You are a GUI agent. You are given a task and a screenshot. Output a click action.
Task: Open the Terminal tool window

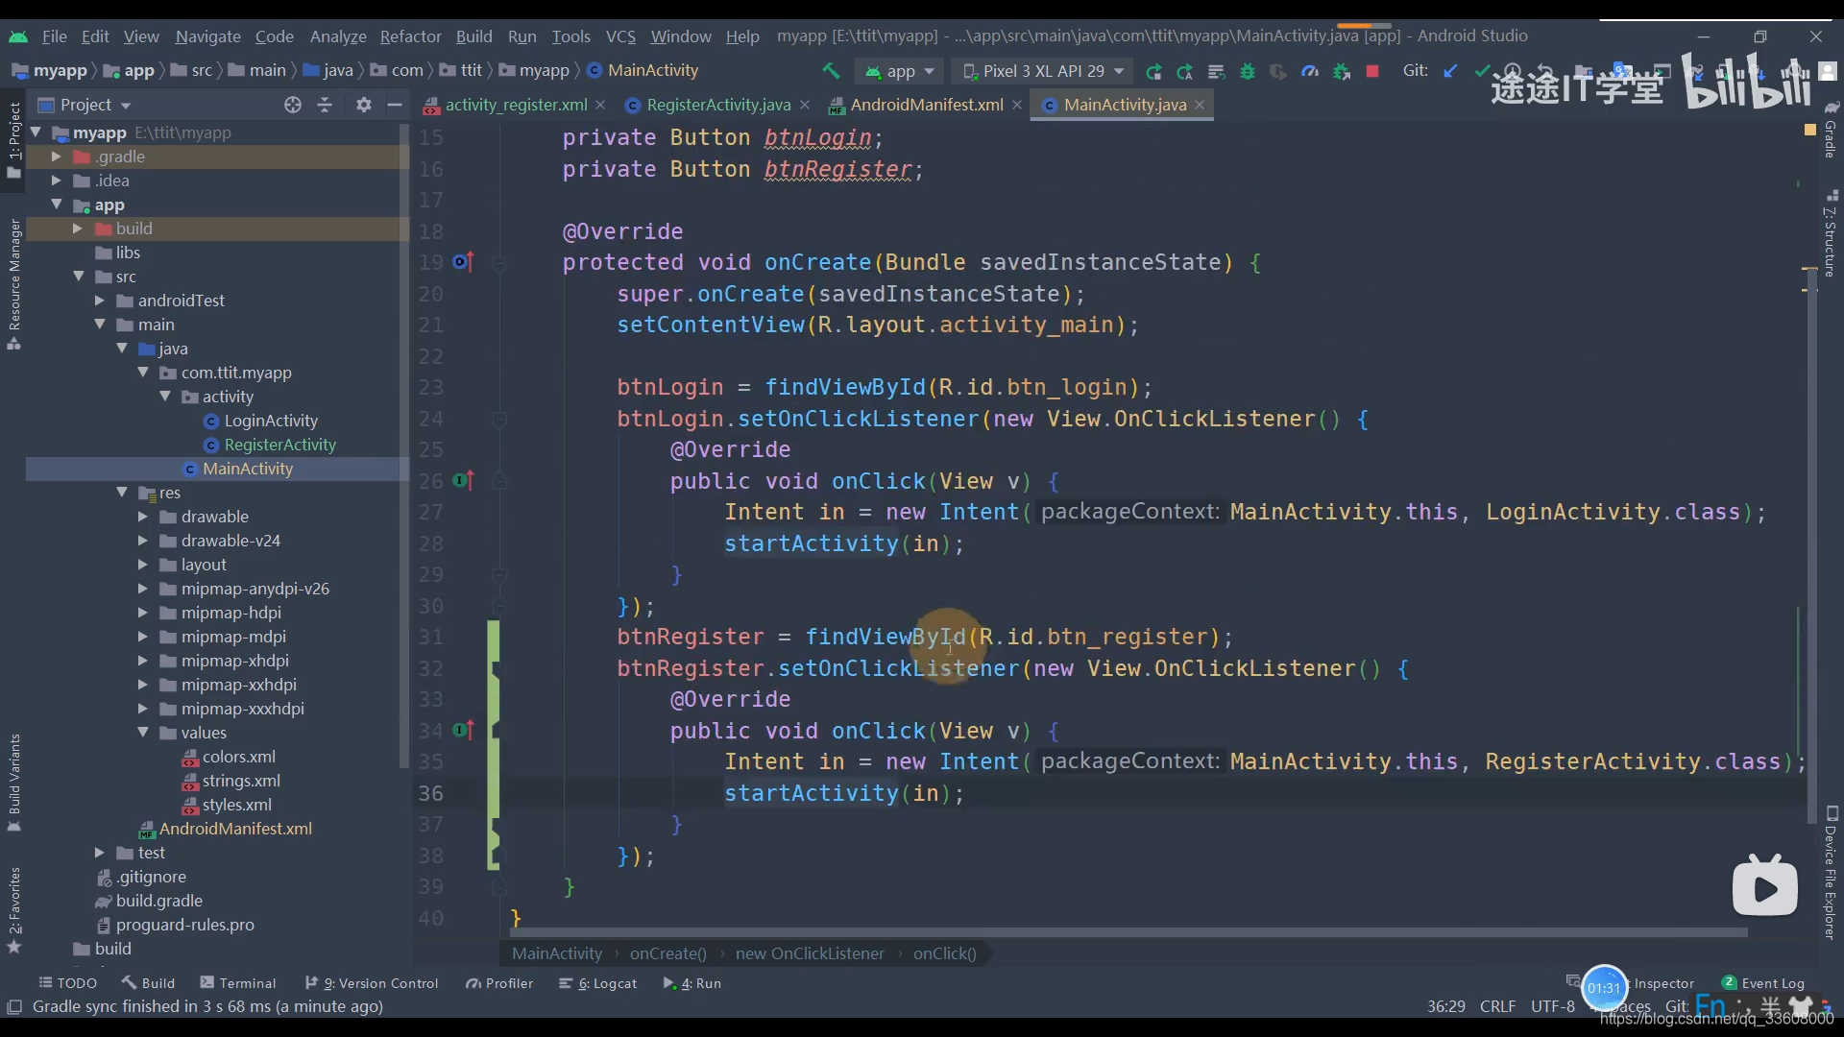(237, 983)
